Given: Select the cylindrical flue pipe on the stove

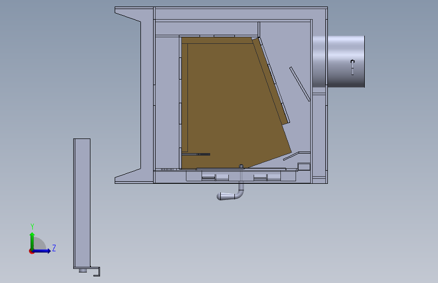Looking at the screenshot, I should click(x=338, y=61).
